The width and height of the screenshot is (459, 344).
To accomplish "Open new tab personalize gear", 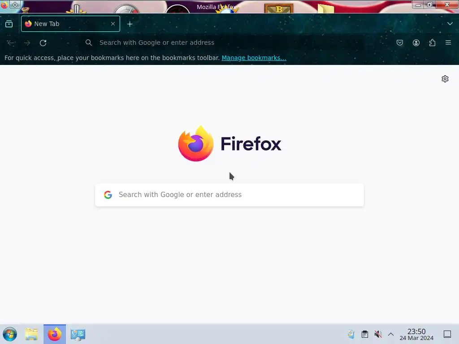I will 445,79.
